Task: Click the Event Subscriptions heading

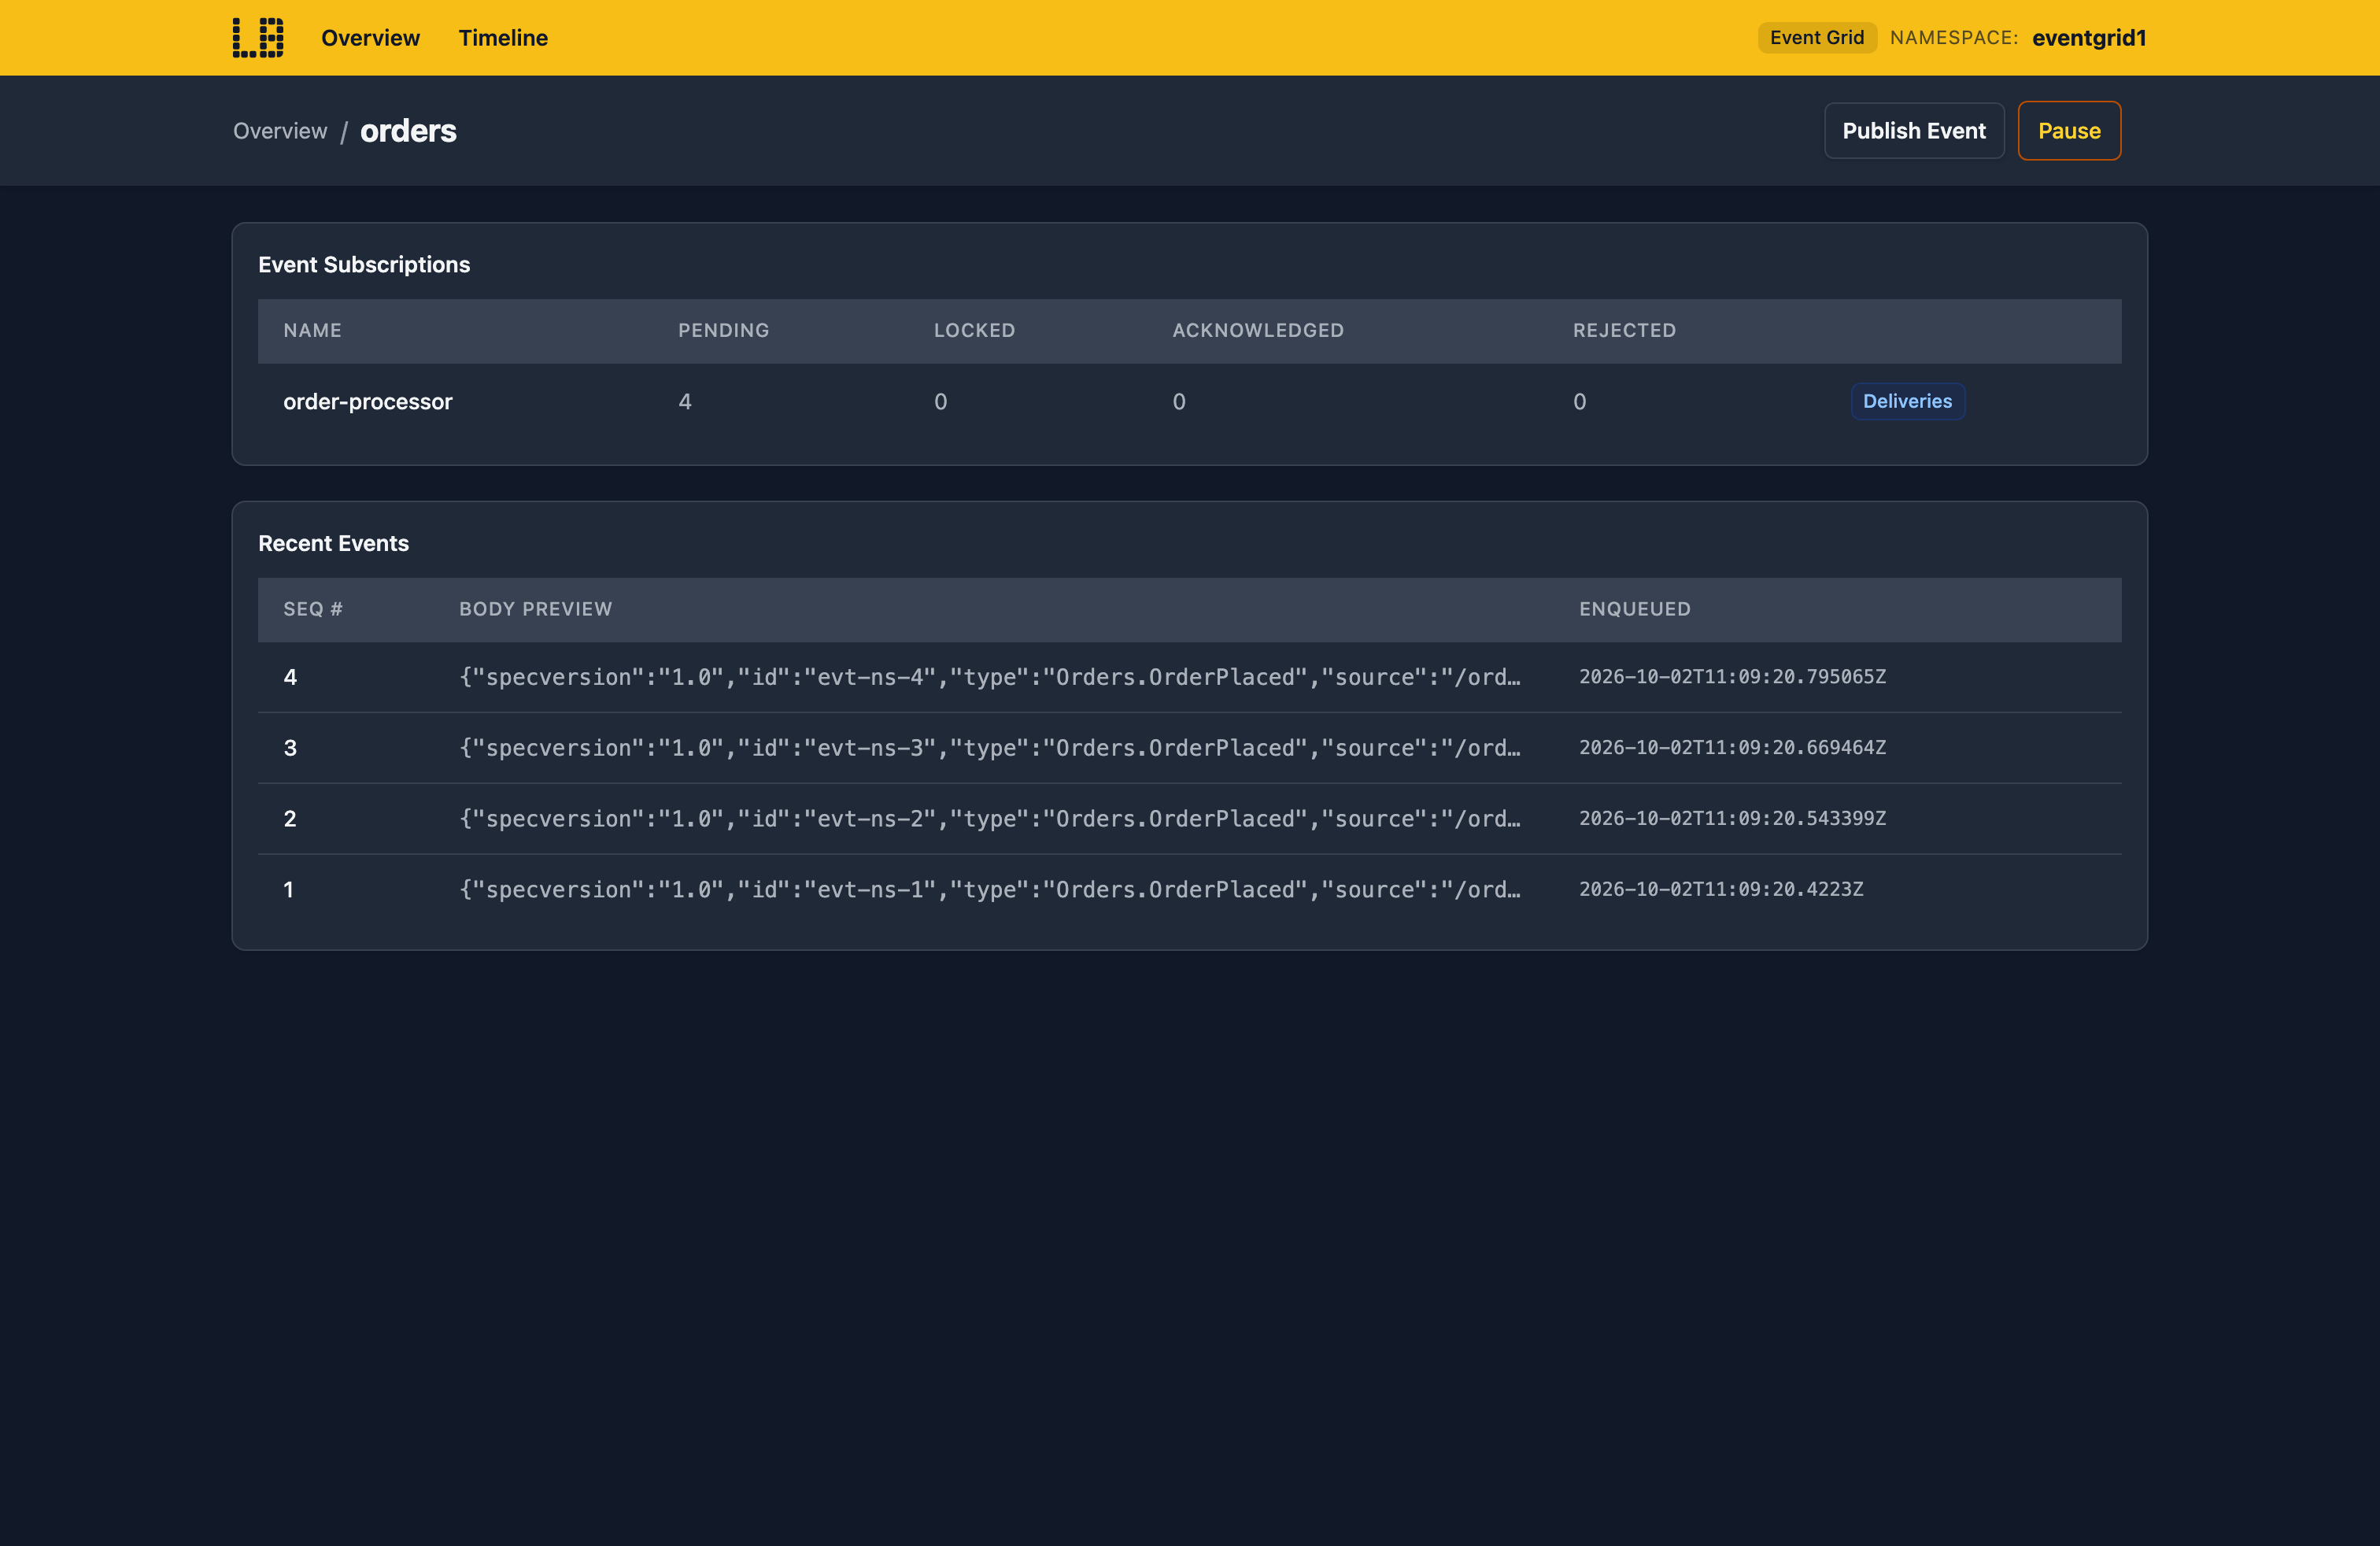Action: 364,265
